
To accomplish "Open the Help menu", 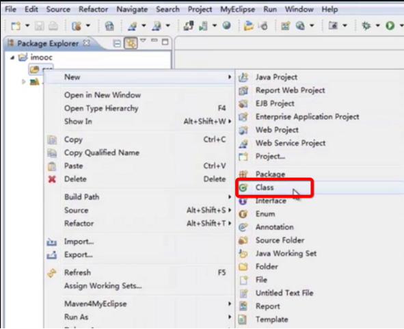I will pos(329,10).
